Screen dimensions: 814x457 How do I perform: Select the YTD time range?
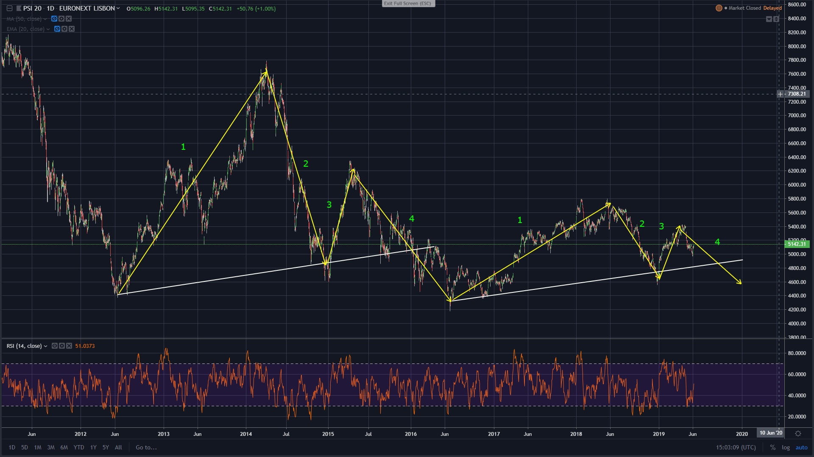79,447
